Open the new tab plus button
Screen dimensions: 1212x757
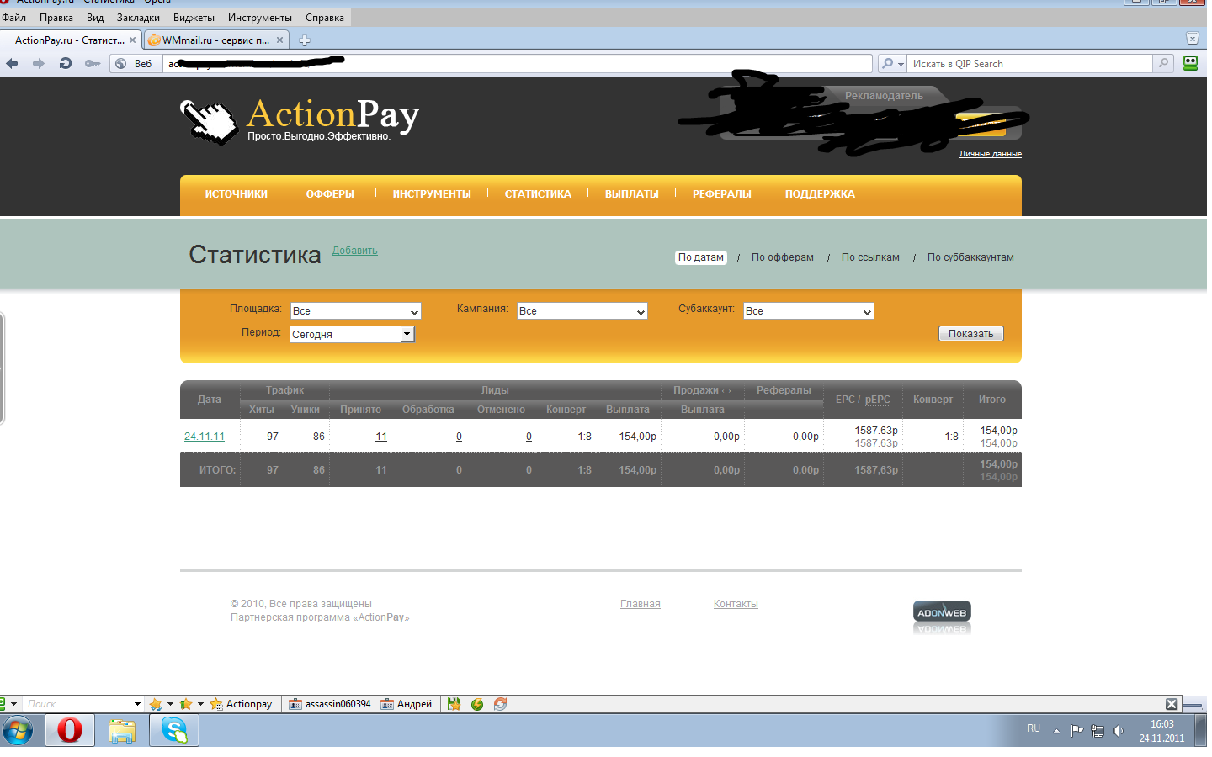305,40
